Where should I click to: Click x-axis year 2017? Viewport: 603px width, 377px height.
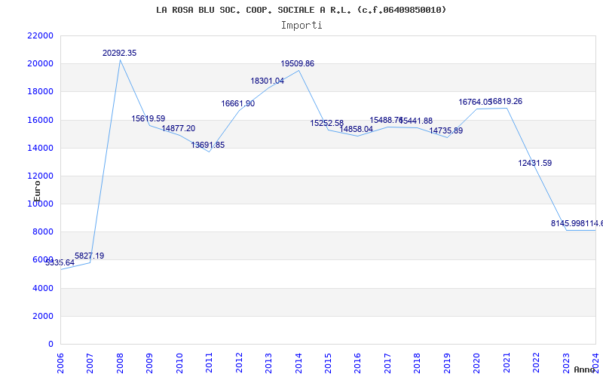click(387, 363)
